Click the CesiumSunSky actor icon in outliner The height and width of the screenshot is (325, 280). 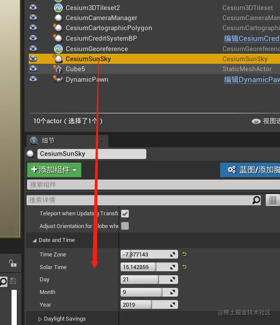pyautogui.click(x=58, y=59)
